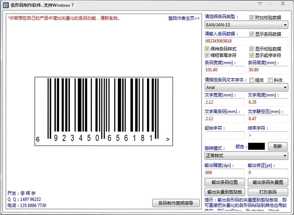
Task: Click the 刷新 refresh button
Action: pos(278,146)
